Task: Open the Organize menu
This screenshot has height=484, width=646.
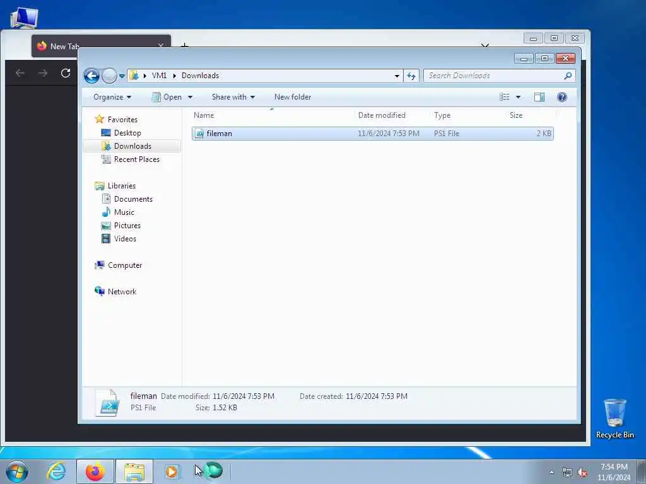Action: click(x=112, y=97)
